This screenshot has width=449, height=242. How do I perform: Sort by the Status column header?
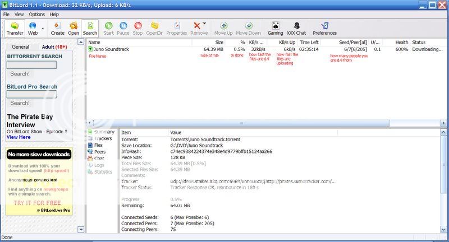pos(428,42)
